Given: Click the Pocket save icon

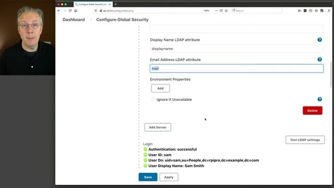Looking at the screenshot, I should tap(221, 10).
